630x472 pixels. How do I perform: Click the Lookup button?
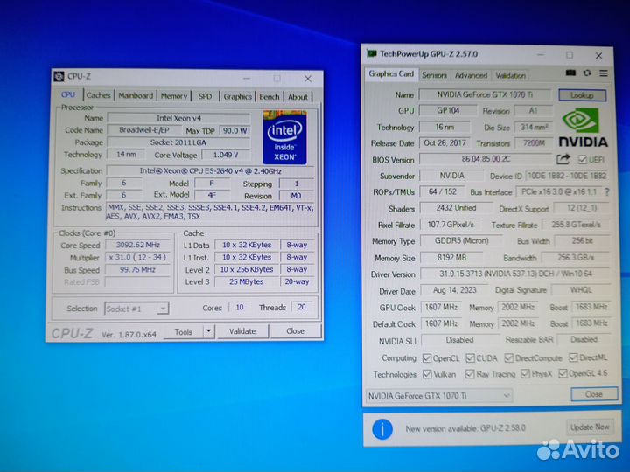(x=582, y=95)
